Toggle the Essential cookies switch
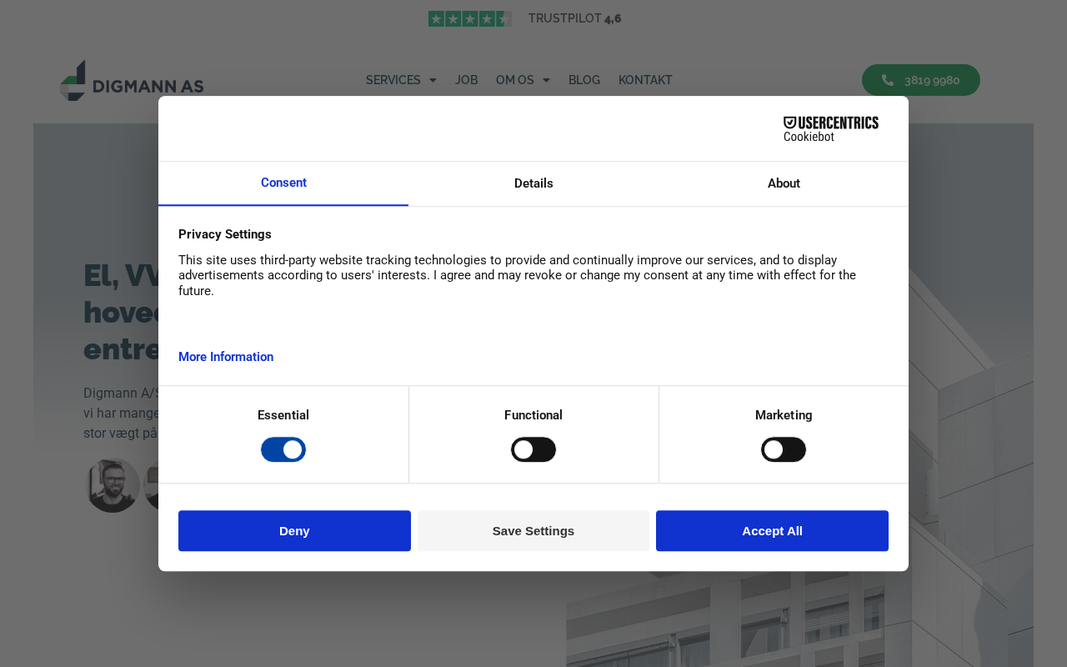Screen dimensions: 1067x667 click(283, 449)
